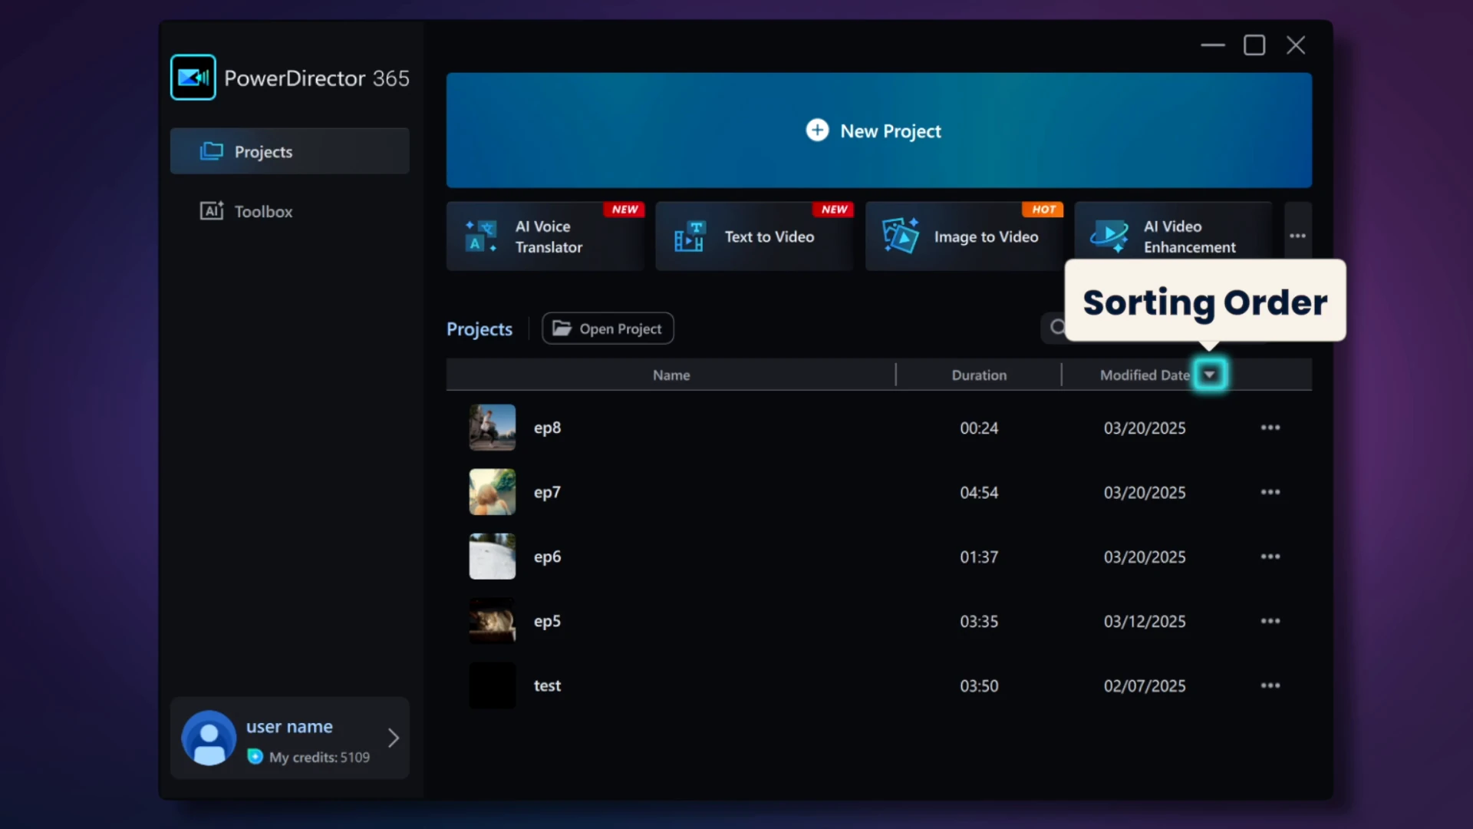Open more options for ep7
The image size is (1473, 829).
pyautogui.click(x=1270, y=492)
